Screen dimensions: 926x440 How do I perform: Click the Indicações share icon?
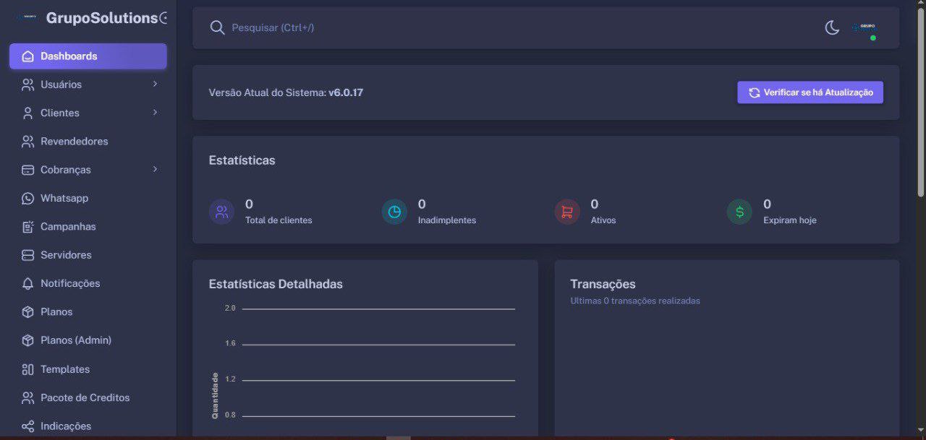coord(28,426)
